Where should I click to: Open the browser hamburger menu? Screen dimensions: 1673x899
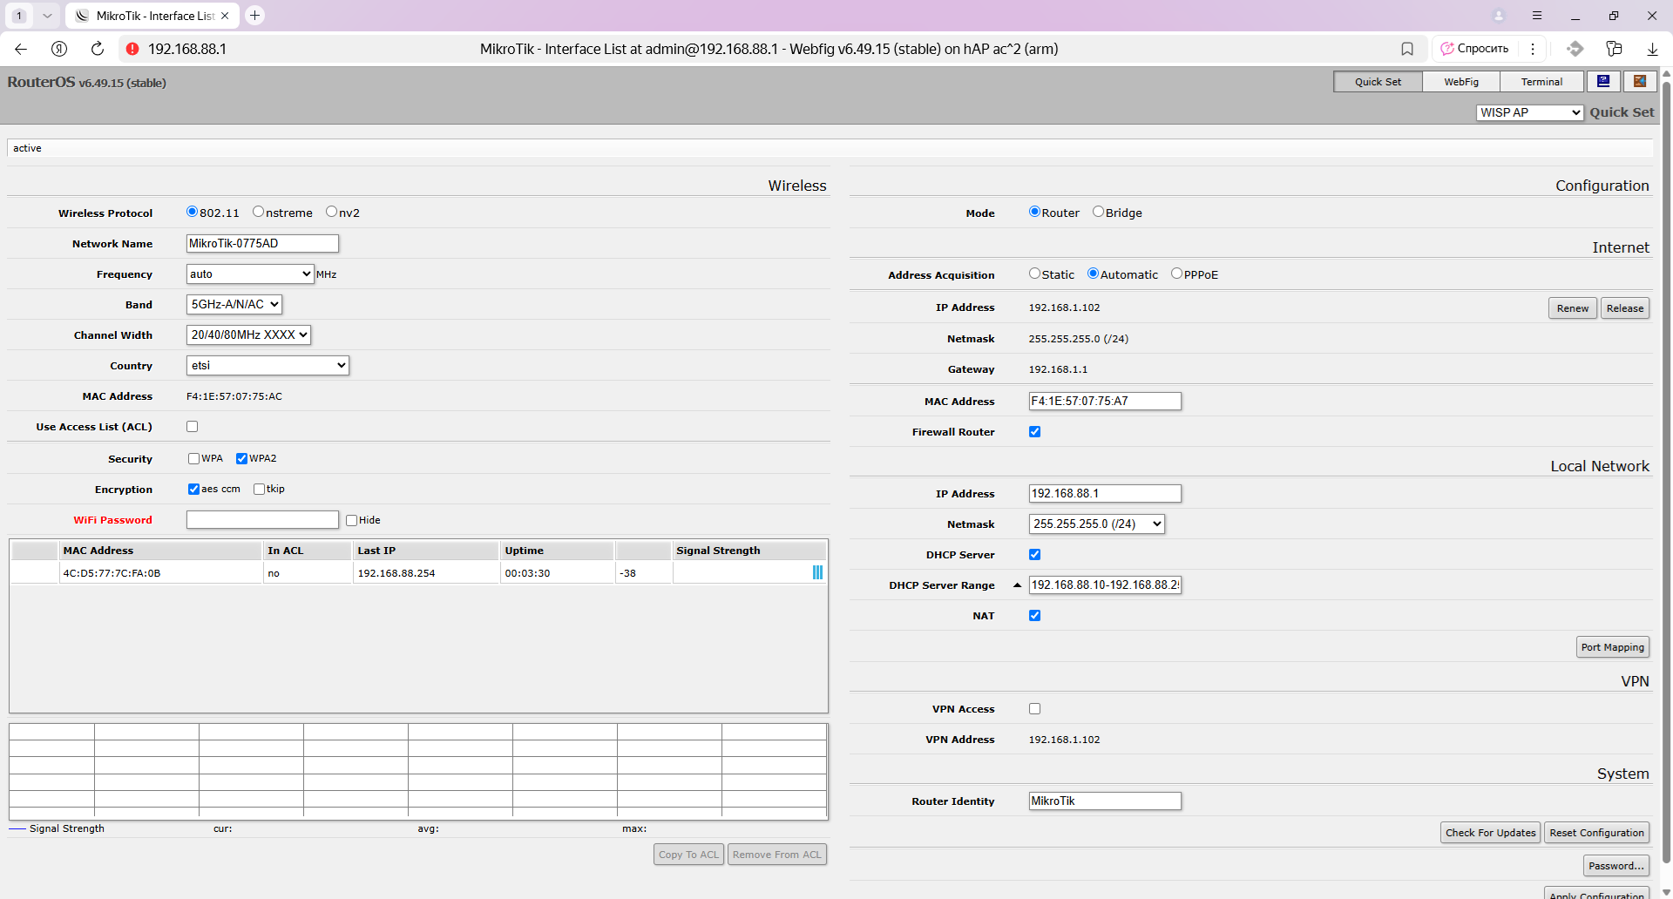click(x=1537, y=16)
